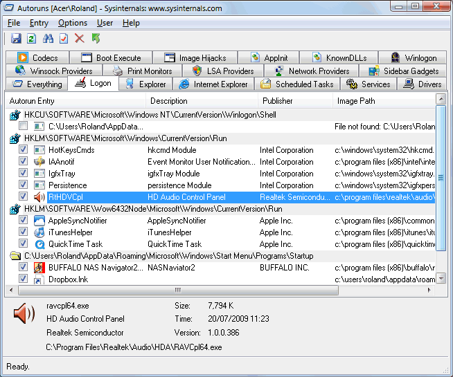
Task: Click the red Delete toolbar icon
Action: click(x=80, y=39)
